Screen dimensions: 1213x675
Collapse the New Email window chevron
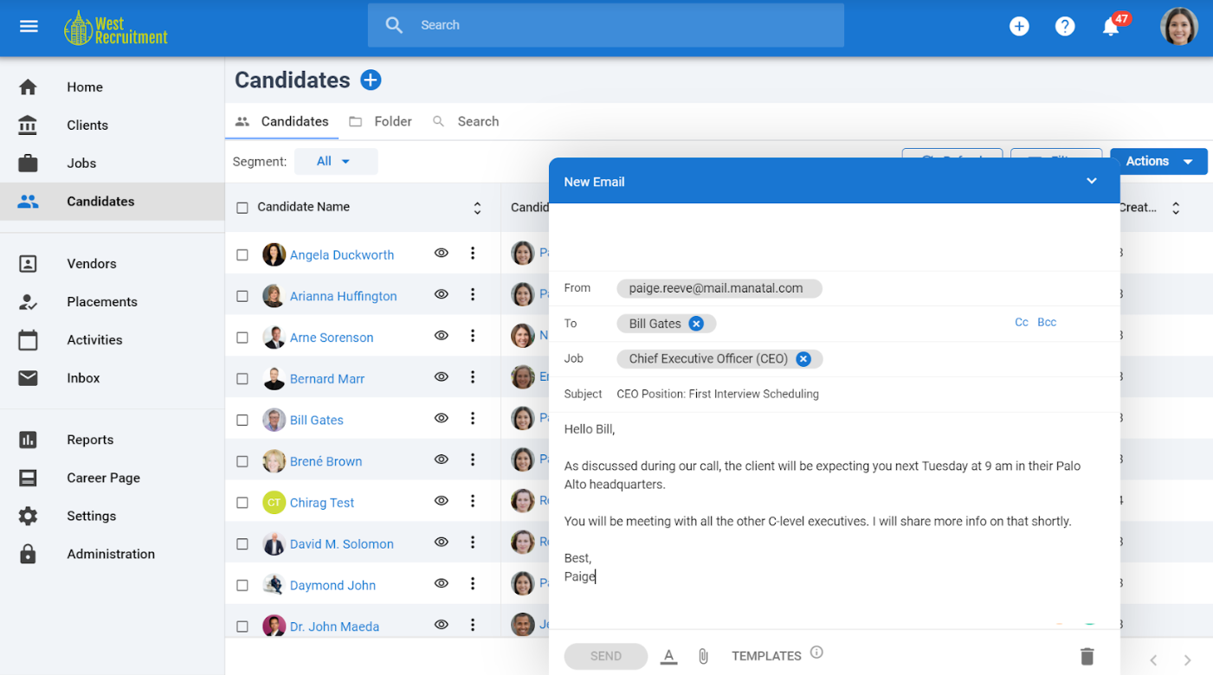pyautogui.click(x=1092, y=181)
